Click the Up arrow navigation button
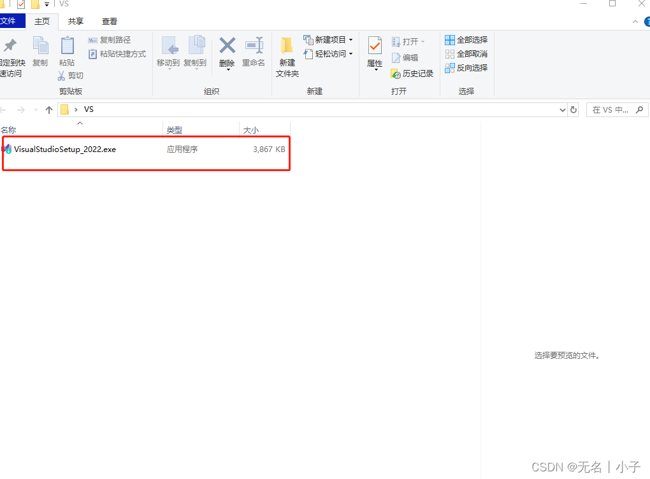The image size is (650, 479). point(49,109)
